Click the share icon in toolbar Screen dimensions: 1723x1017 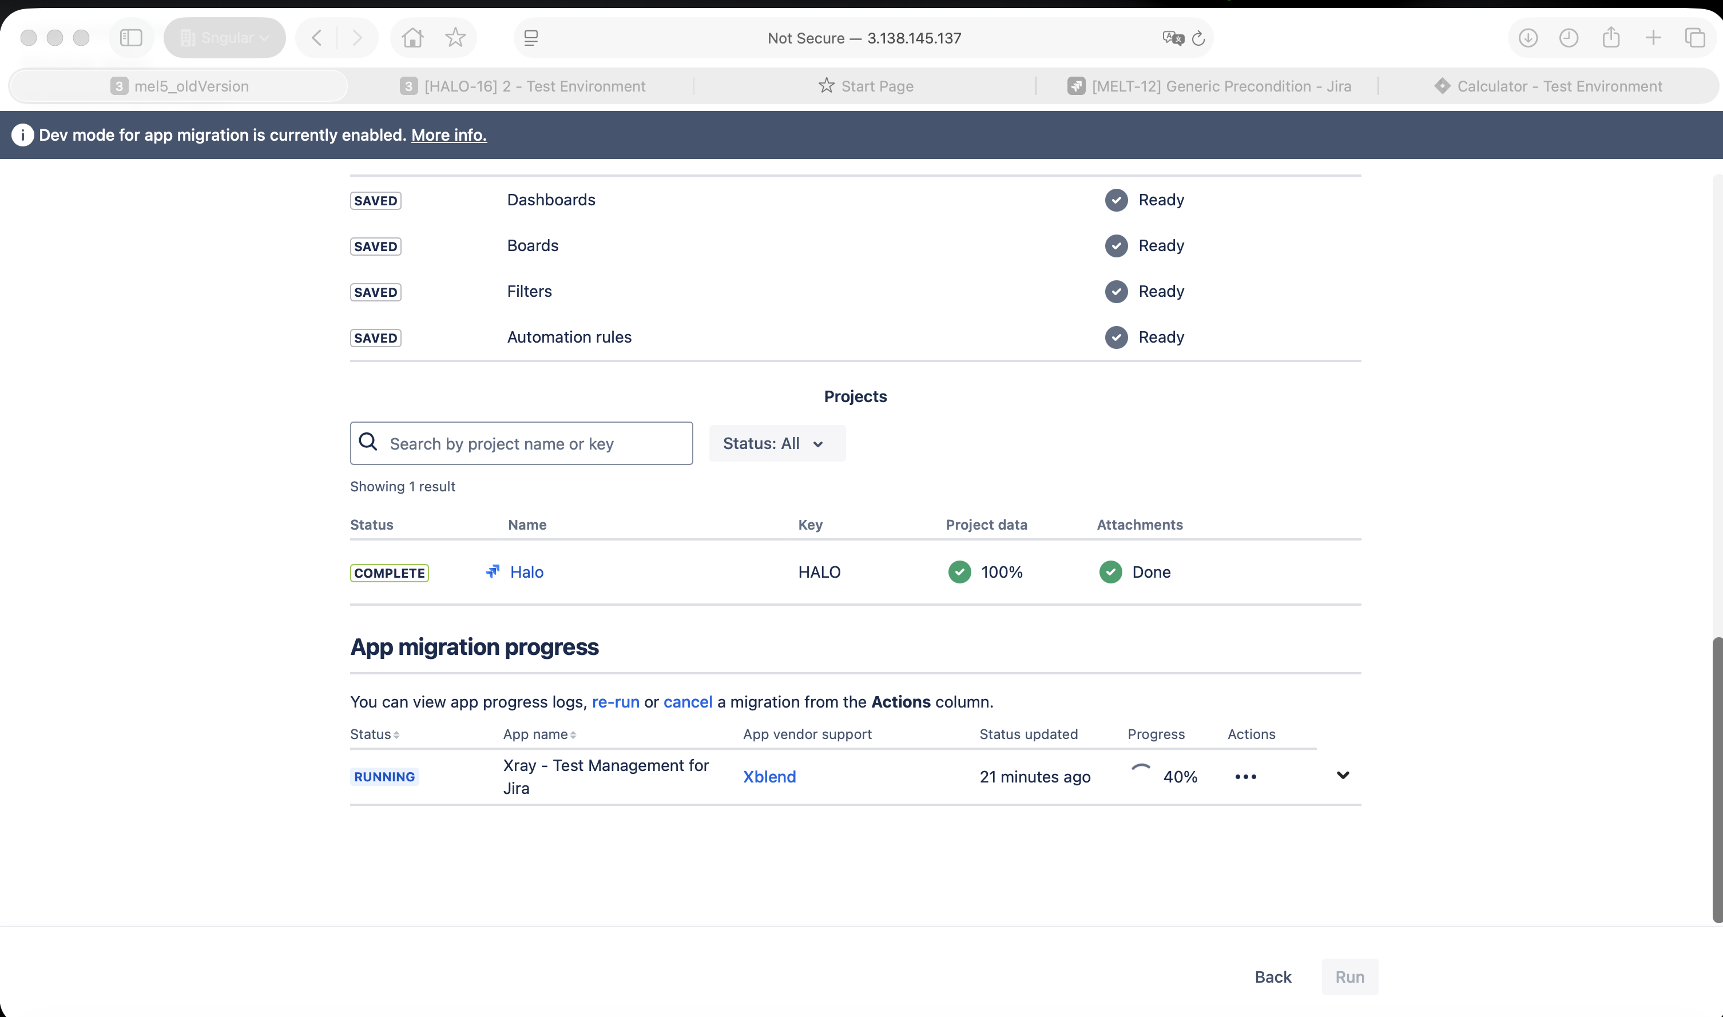(1611, 38)
